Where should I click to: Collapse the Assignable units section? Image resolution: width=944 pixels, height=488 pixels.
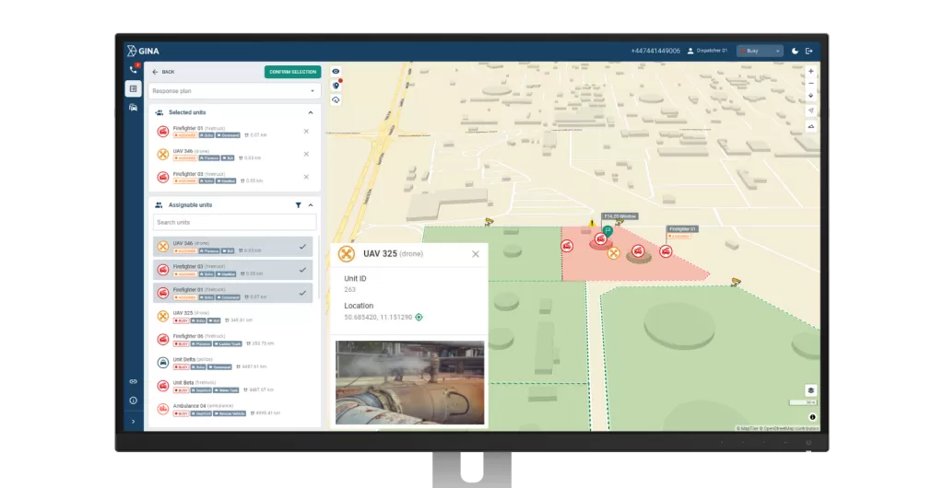(311, 205)
